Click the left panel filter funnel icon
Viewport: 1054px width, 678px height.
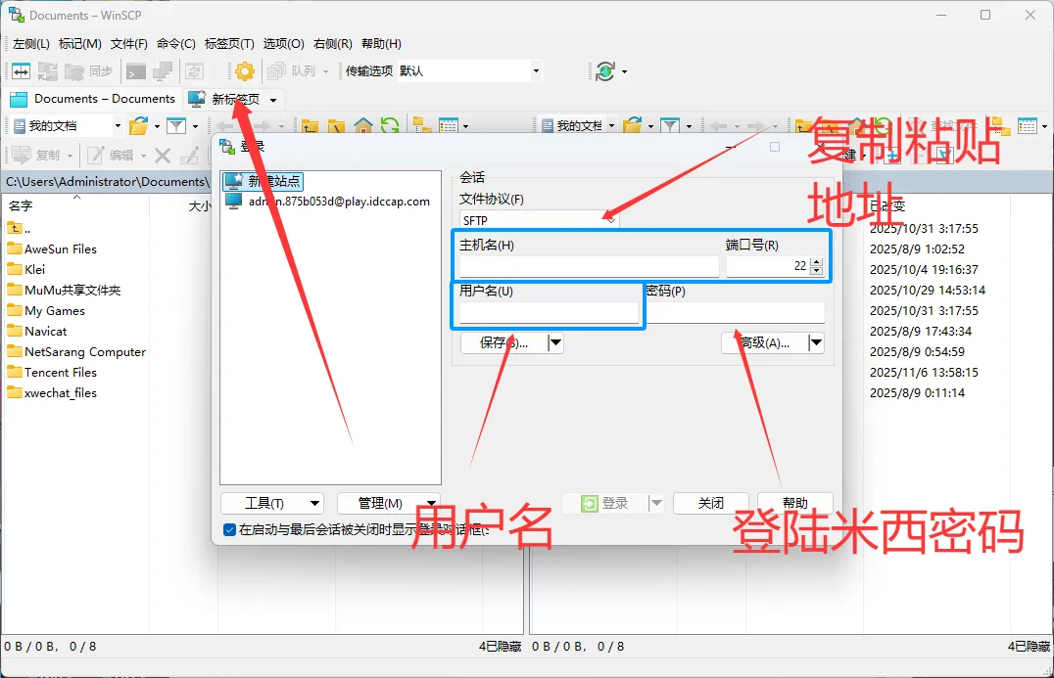176,126
